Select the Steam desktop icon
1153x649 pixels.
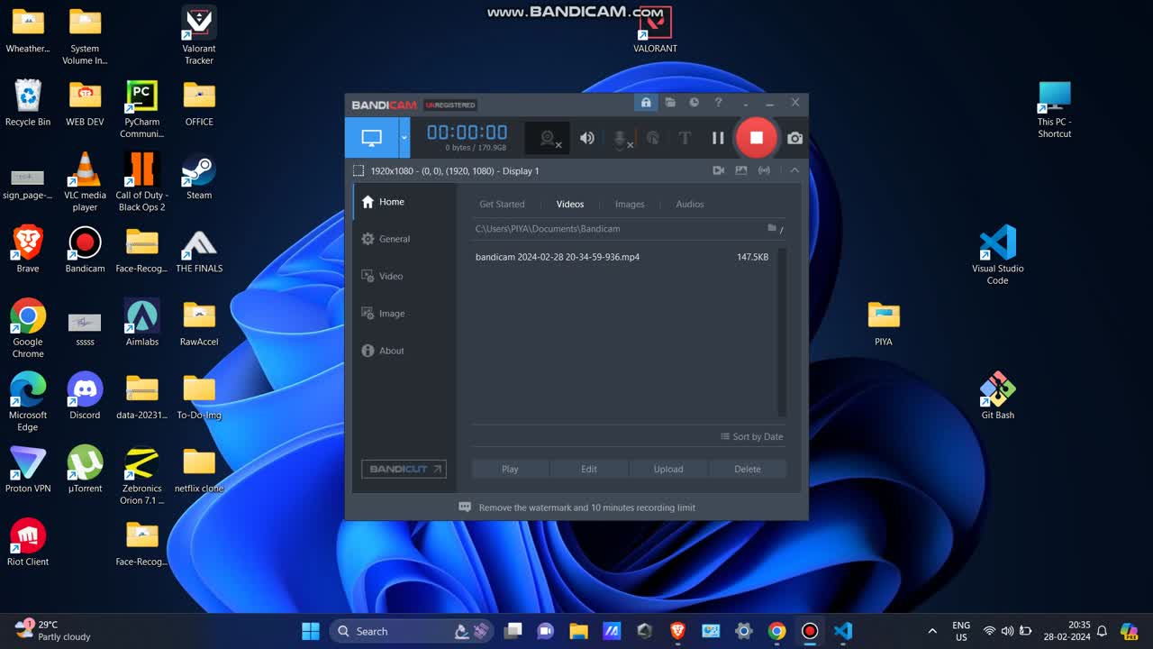(x=198, y=177)
